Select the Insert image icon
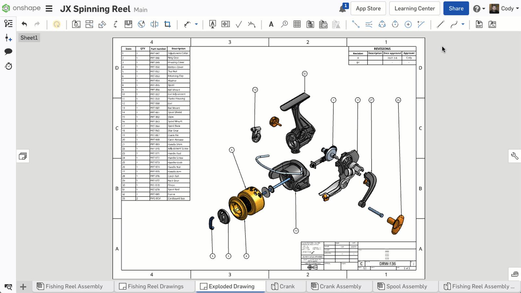 [492, 24]
